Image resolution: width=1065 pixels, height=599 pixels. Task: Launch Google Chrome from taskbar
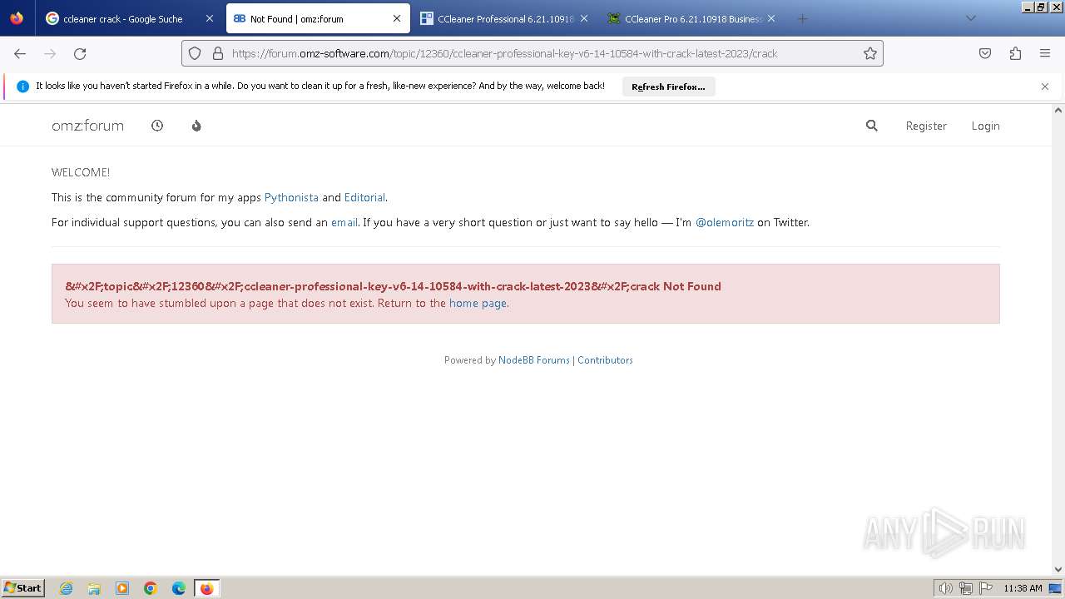click(151, 588)
